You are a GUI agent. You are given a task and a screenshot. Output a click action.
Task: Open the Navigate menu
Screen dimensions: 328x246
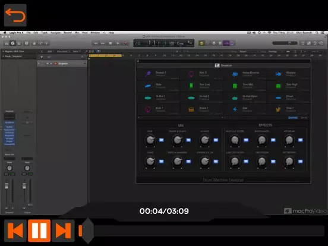coord(56,33)
